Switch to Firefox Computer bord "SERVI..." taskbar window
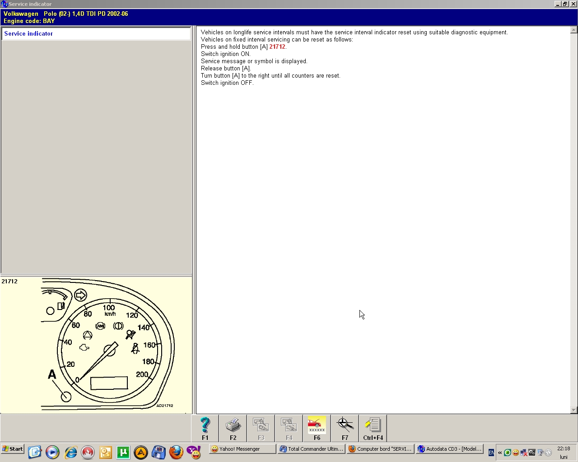 point(380,449)
